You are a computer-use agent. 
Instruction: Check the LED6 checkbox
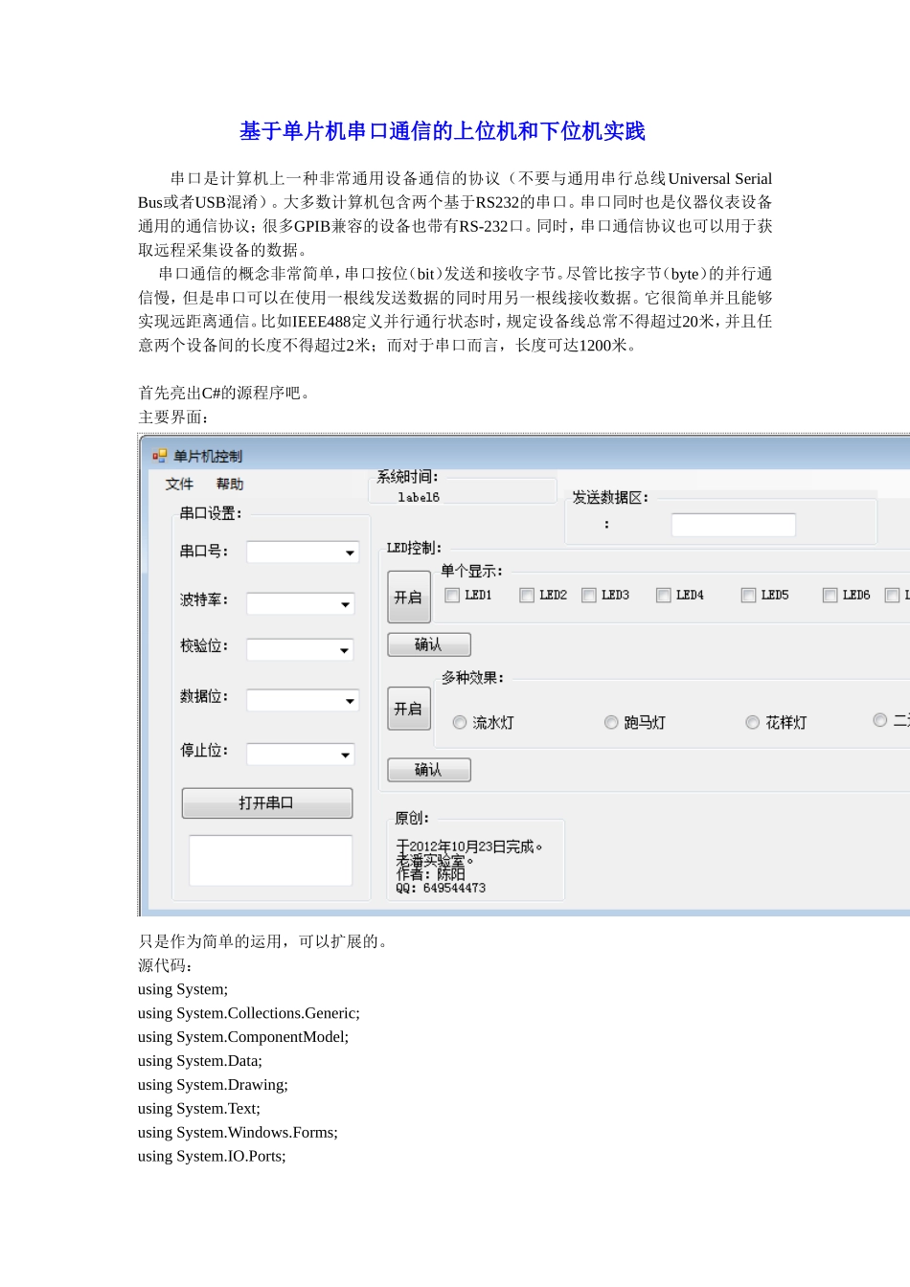click(x=830, y=596)
